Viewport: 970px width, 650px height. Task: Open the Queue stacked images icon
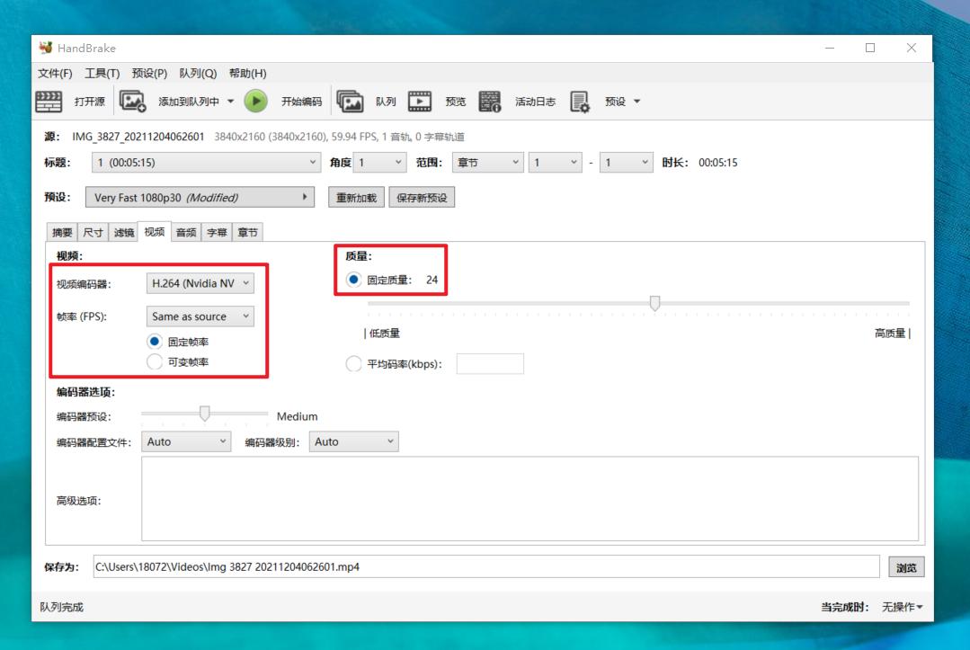[350, 102]
